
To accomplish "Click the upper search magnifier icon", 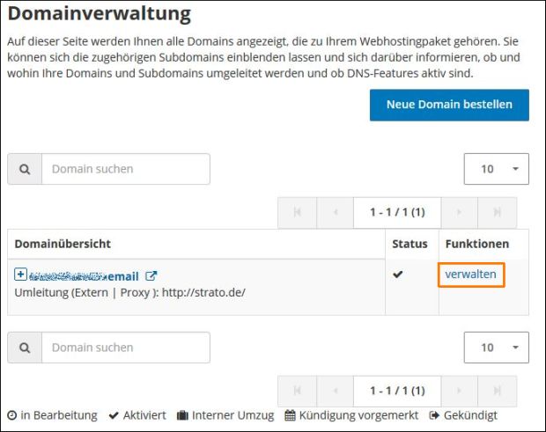I will click(25, 170).
